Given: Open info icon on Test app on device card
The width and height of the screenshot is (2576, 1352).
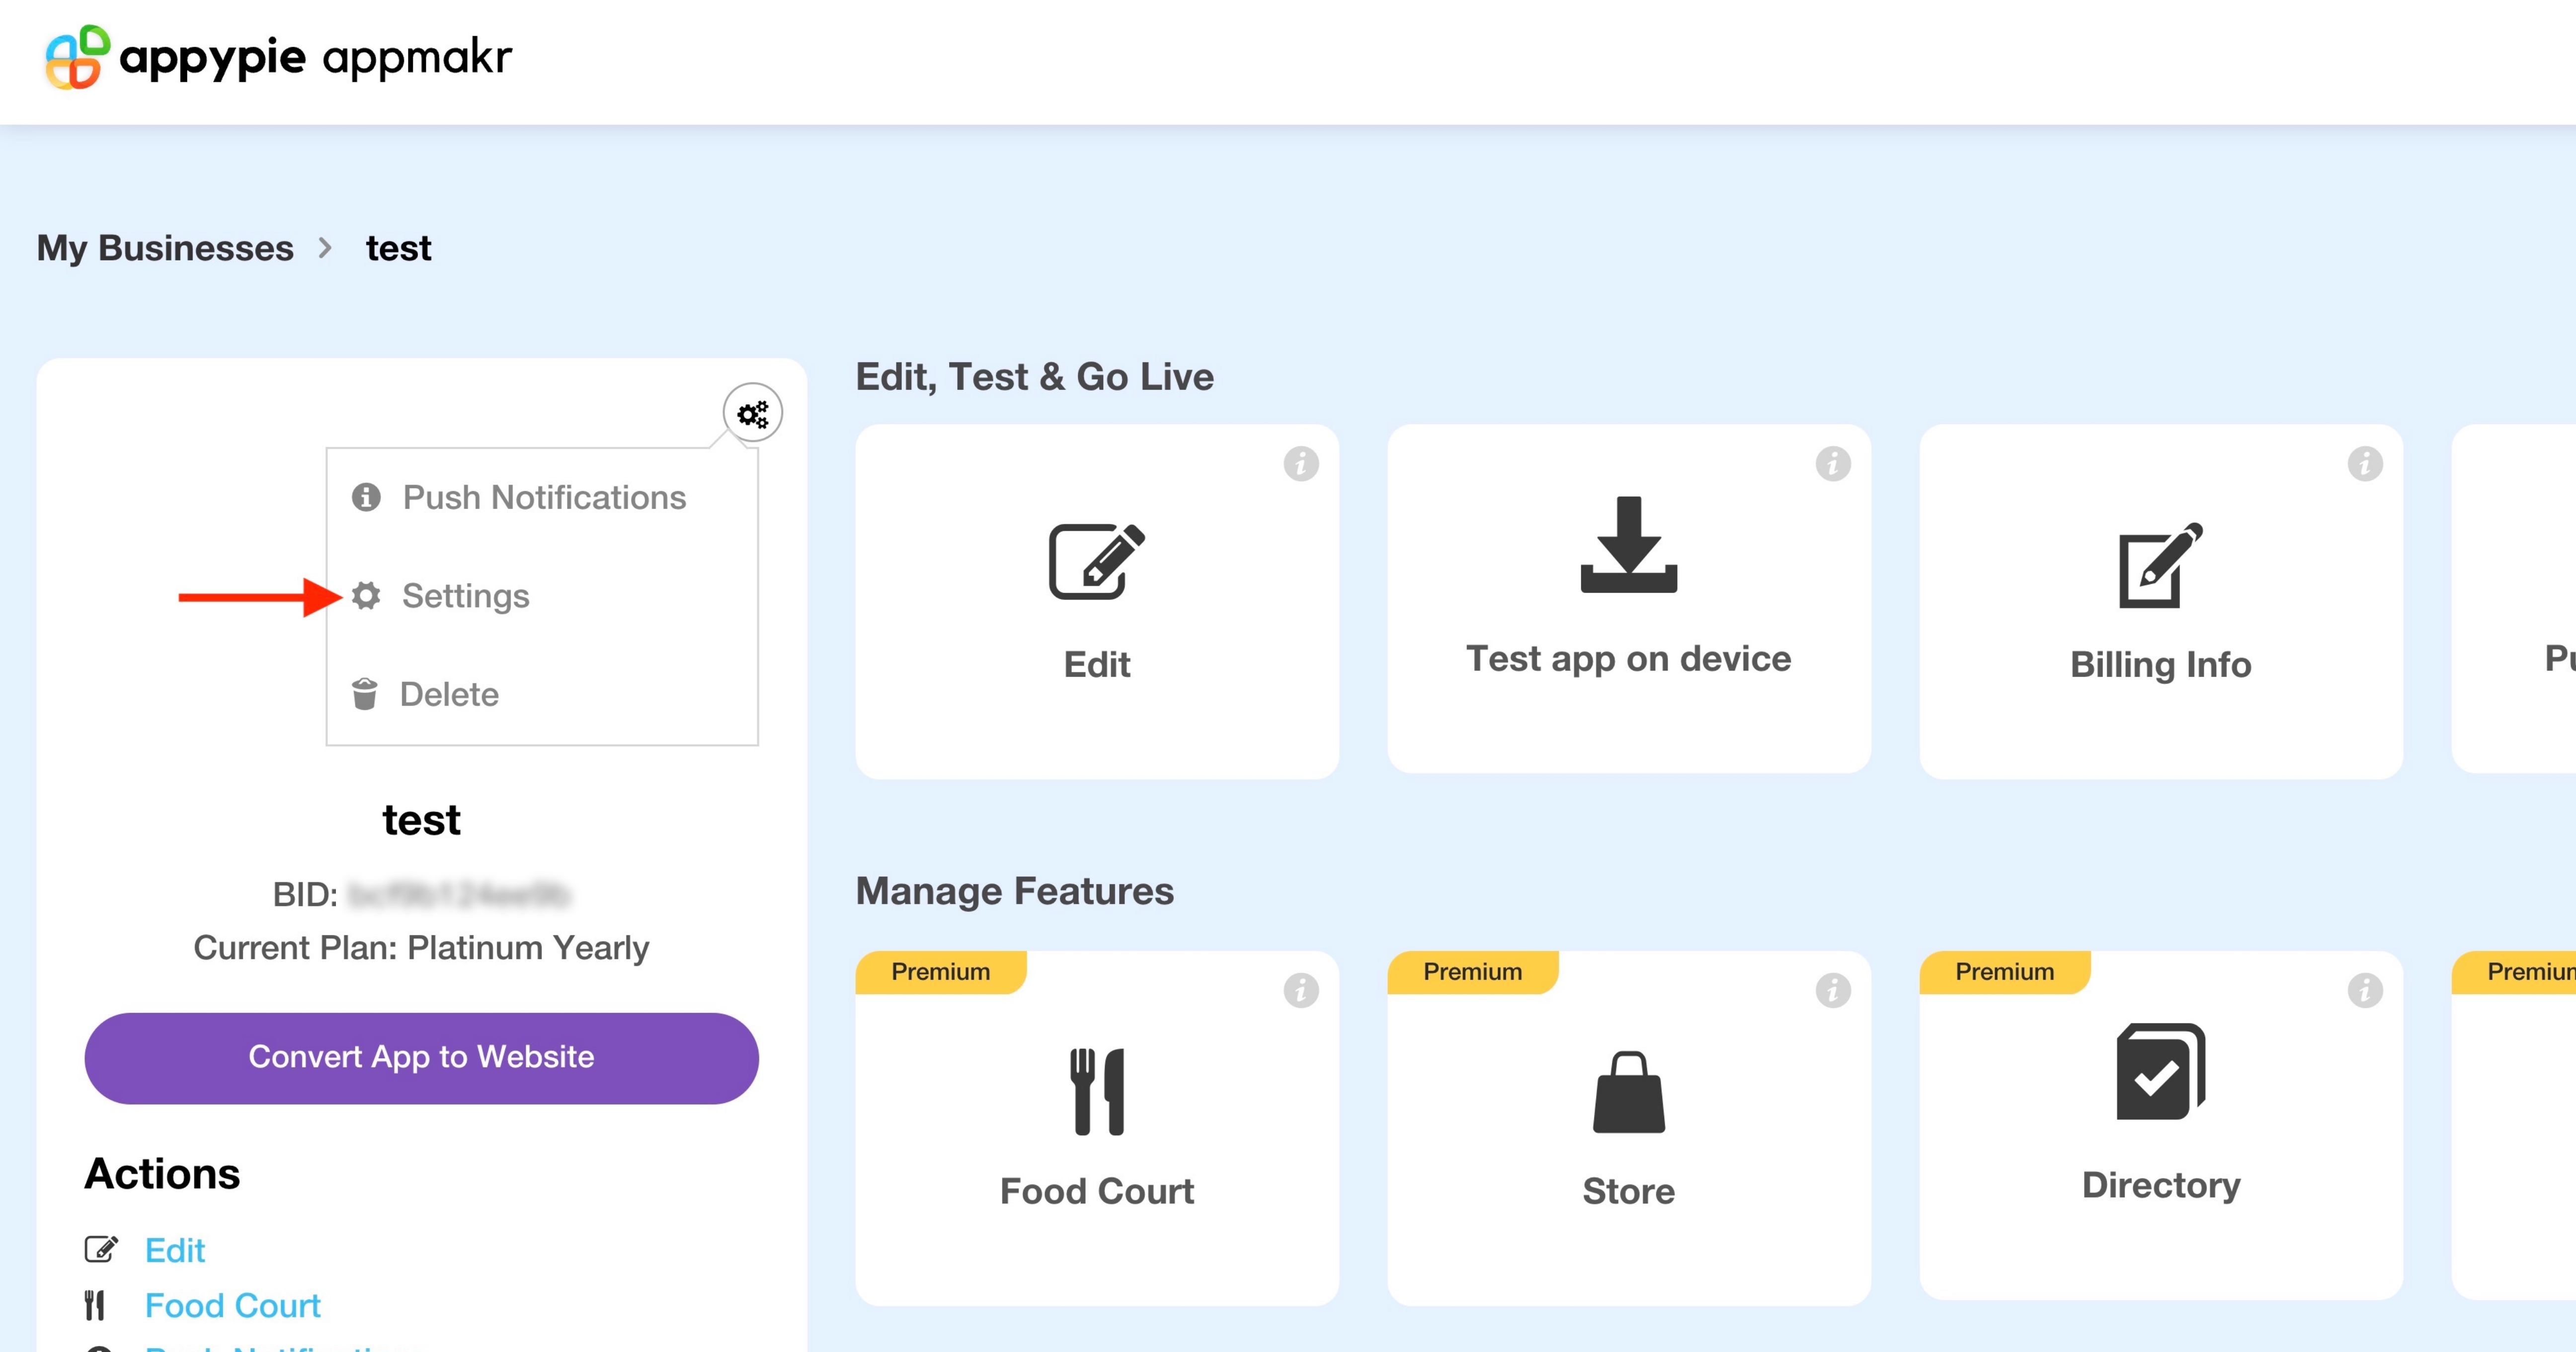Looking at the screenshot, I should coord(1833,464).
